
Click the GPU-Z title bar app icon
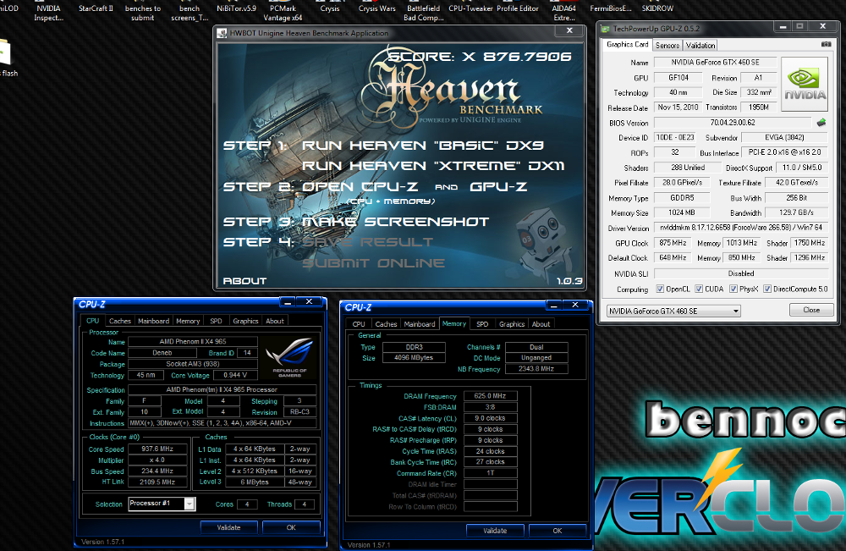point(606,29)
